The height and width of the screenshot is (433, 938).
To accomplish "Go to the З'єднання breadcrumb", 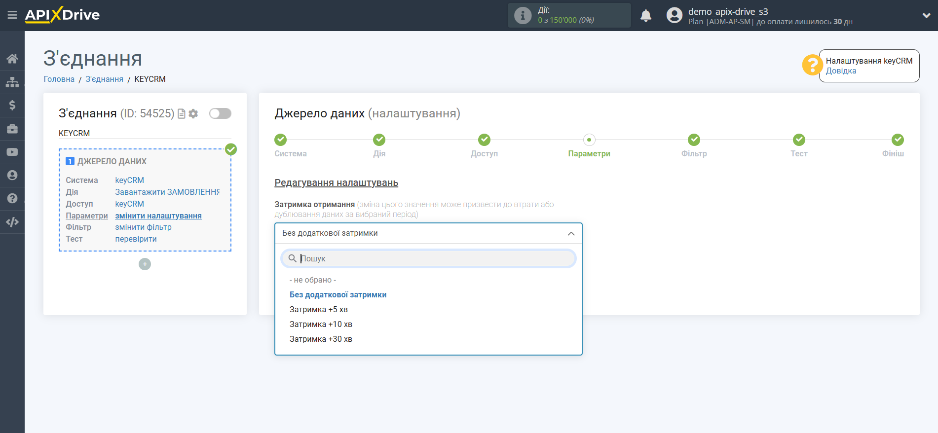I will [x=105, y=79].
